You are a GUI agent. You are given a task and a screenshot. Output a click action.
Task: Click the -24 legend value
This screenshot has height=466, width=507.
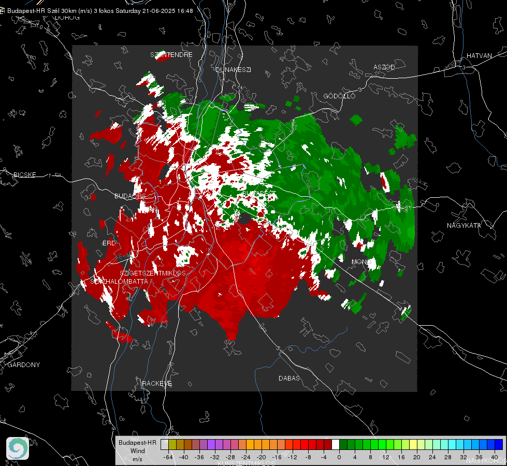click(x=246, y=457)
